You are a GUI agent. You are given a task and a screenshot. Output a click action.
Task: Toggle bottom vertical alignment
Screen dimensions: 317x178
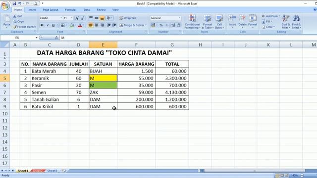(102, 18)
